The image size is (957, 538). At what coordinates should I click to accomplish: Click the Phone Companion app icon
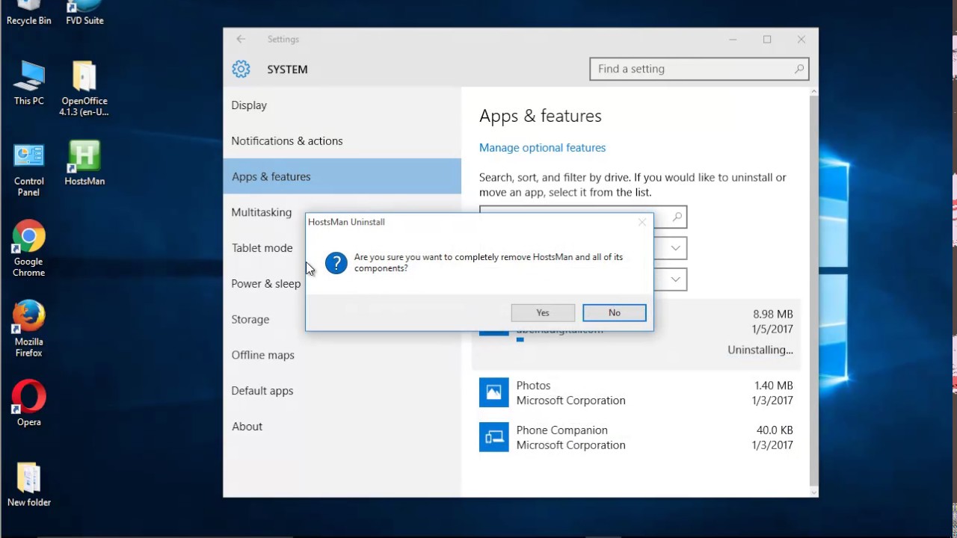click(493, 437)
